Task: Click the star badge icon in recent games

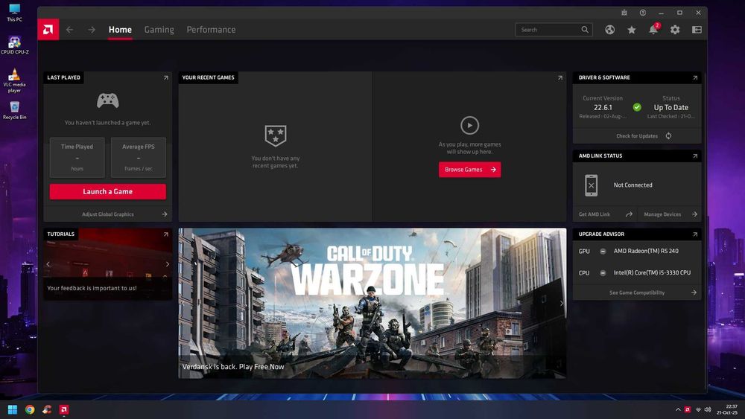Action: pos(276,135)
